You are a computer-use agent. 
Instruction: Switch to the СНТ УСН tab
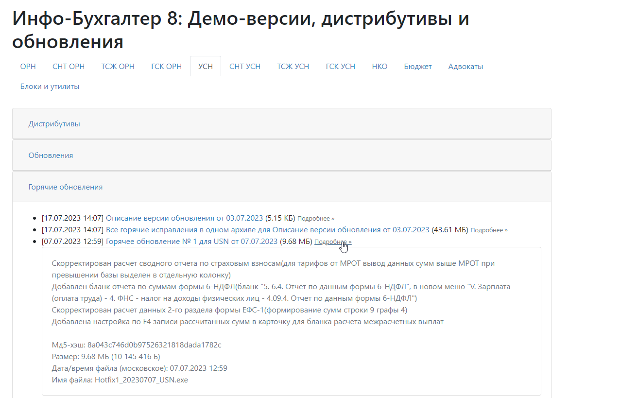click(245, 67)
